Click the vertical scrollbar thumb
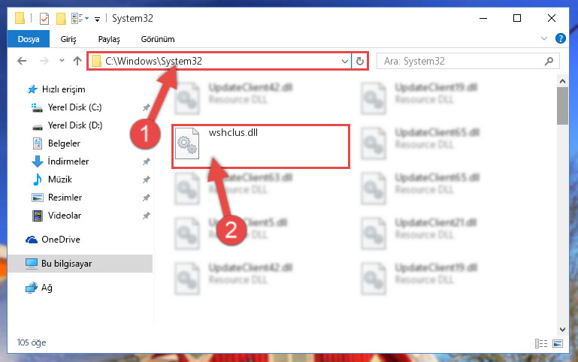This screenshot has height=362, width=578. (562, 106)
